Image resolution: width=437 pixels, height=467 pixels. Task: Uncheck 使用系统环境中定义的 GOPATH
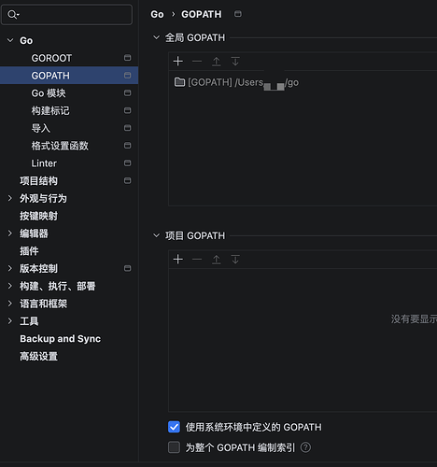(174, 427)
